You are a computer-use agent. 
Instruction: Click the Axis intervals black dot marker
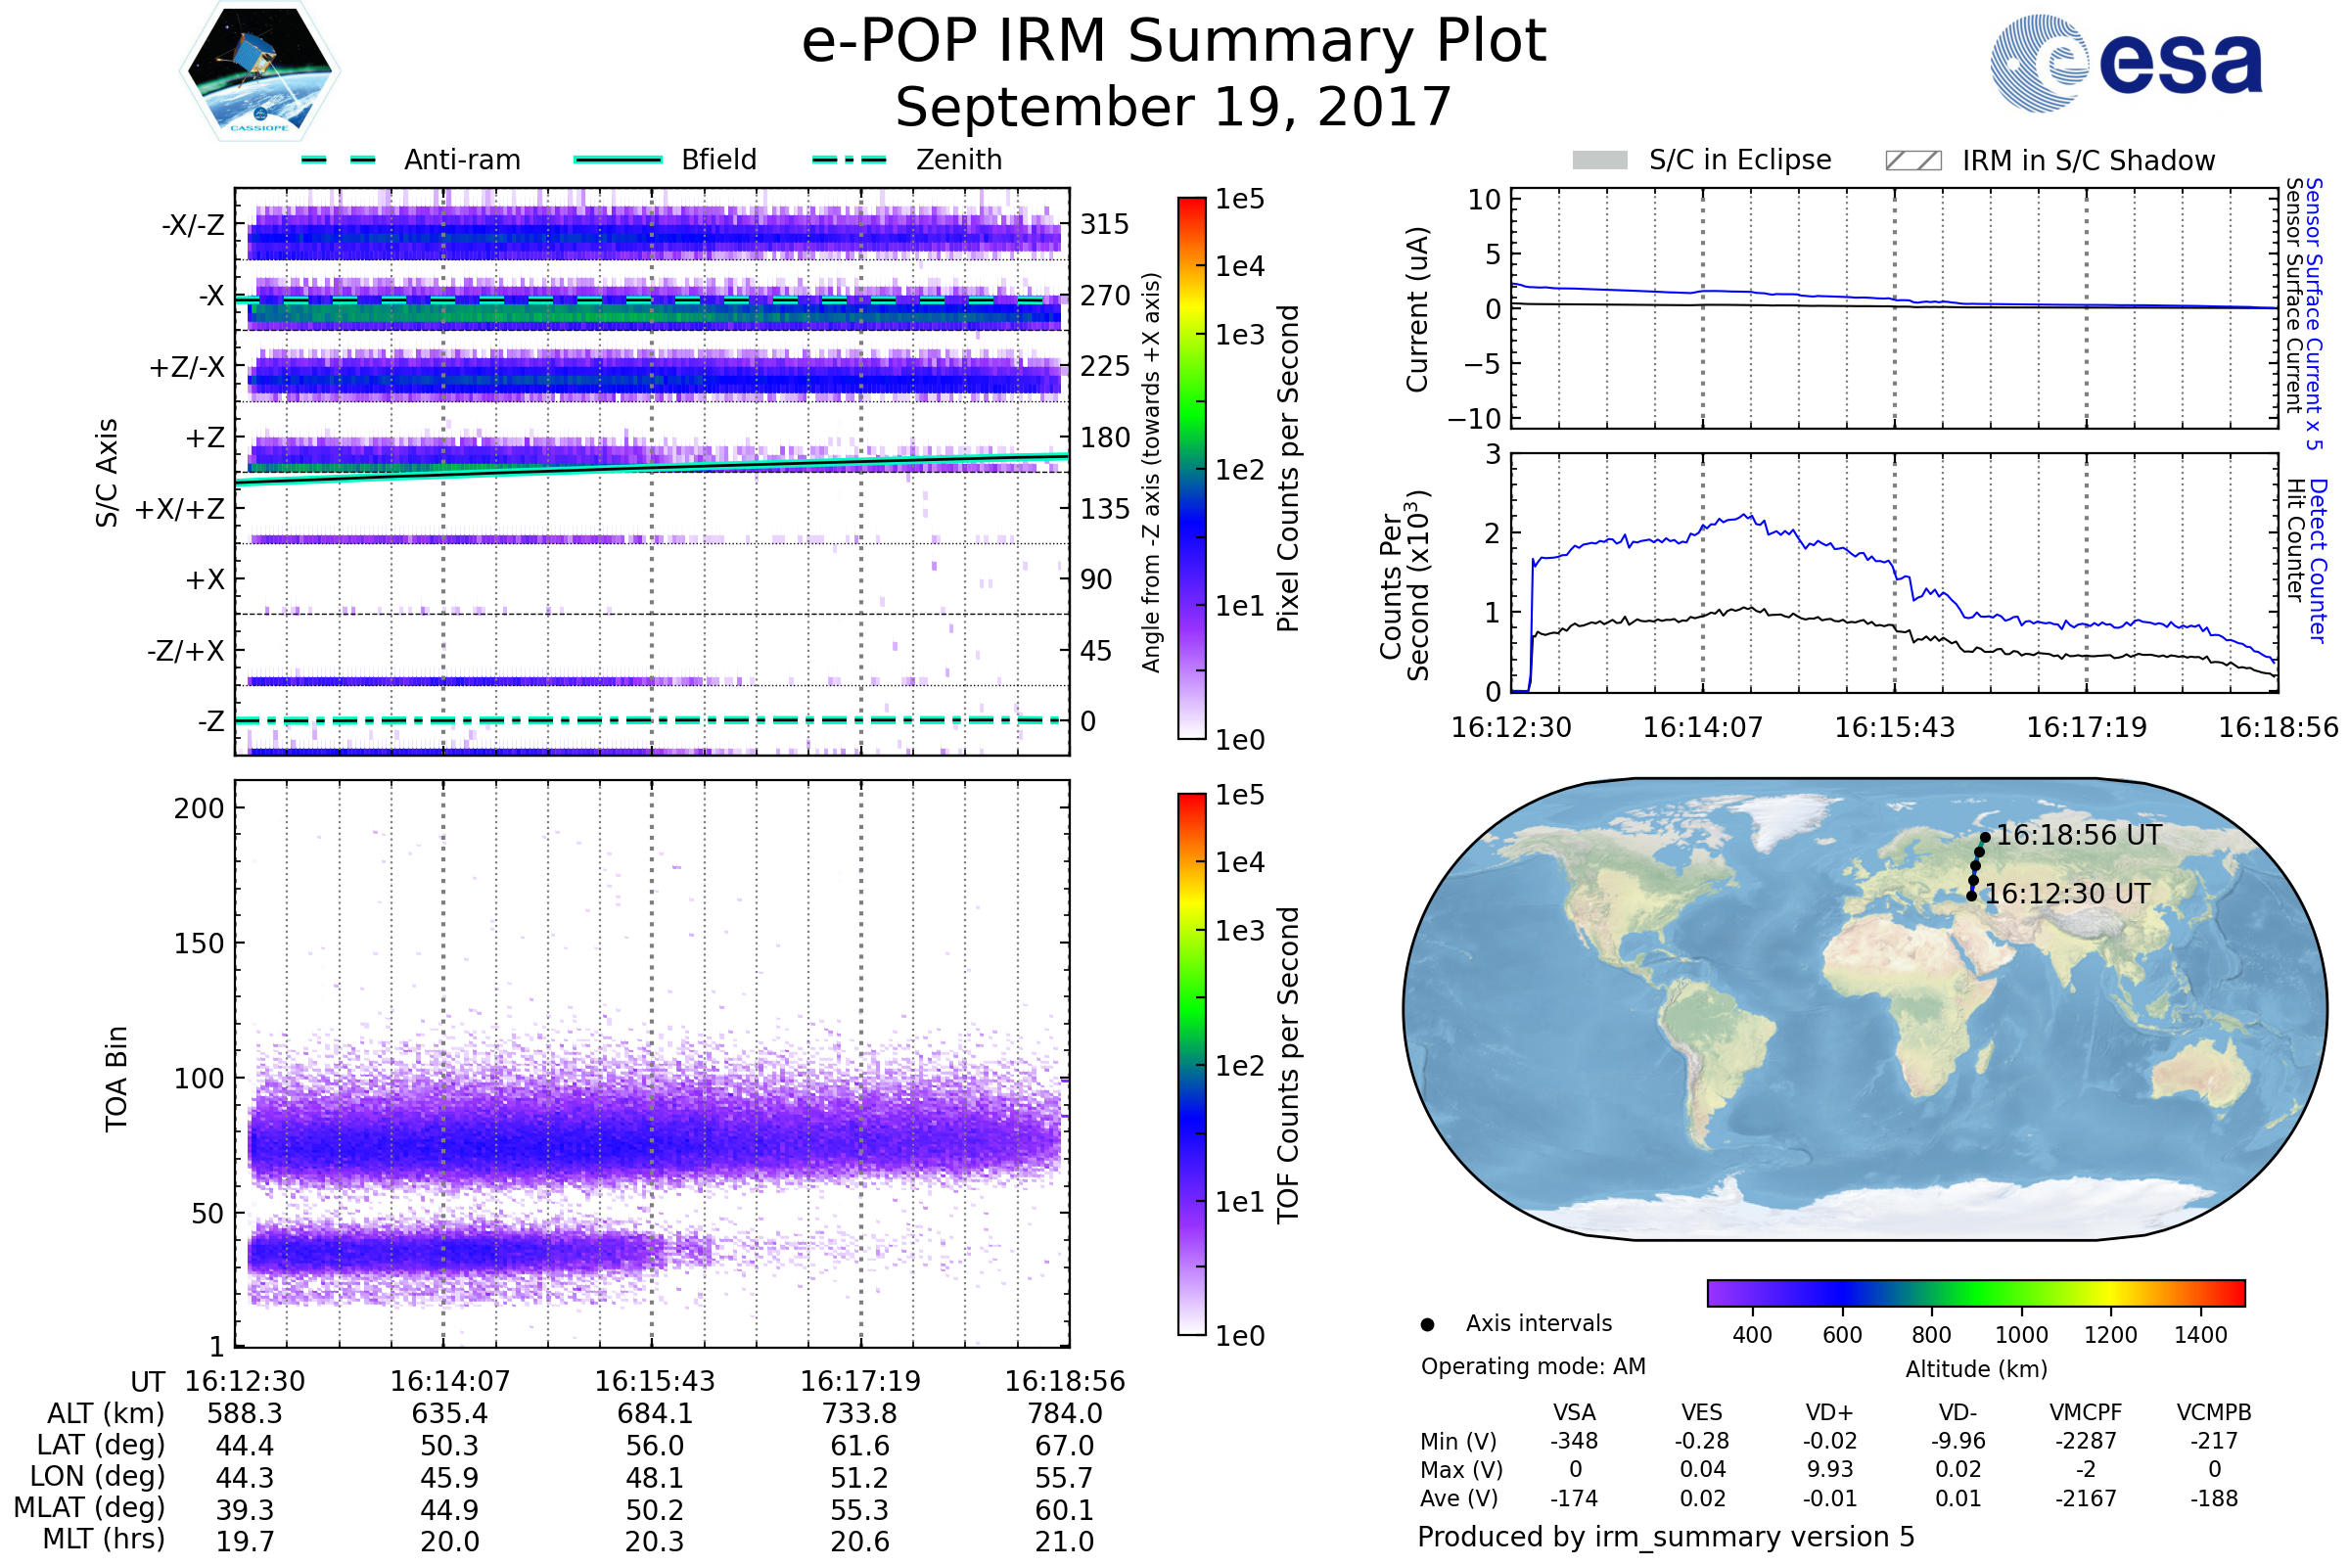1427,1325
